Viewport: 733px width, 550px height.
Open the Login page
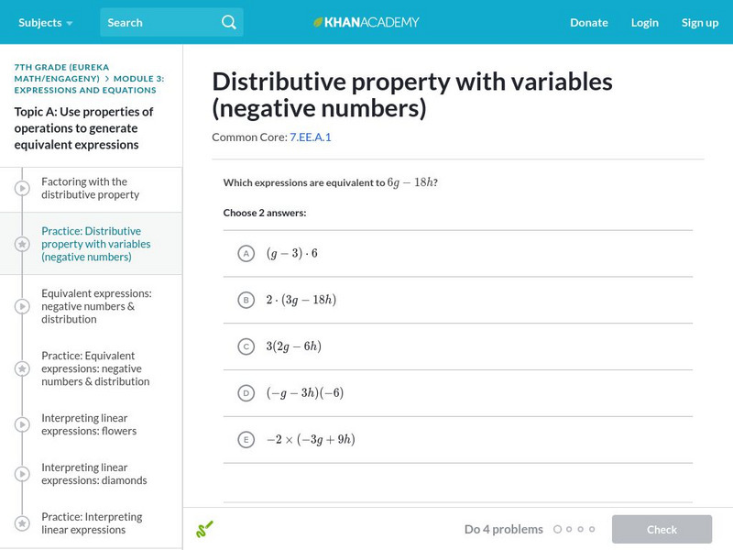coord(644,22)
